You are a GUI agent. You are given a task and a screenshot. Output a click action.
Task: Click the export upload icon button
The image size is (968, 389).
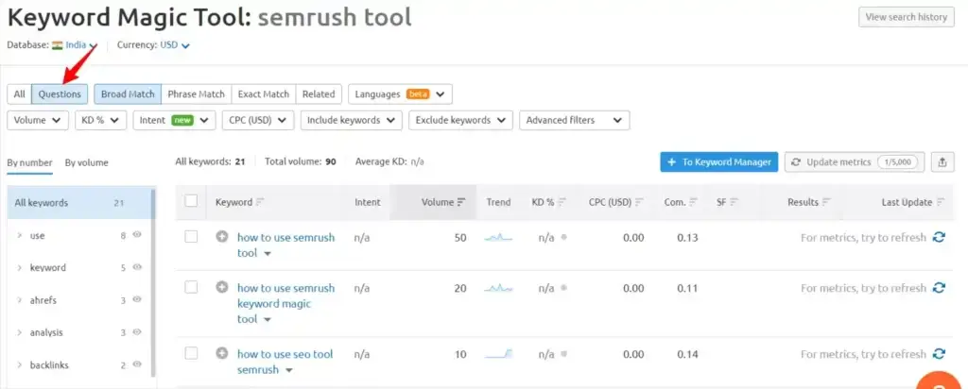942,162
